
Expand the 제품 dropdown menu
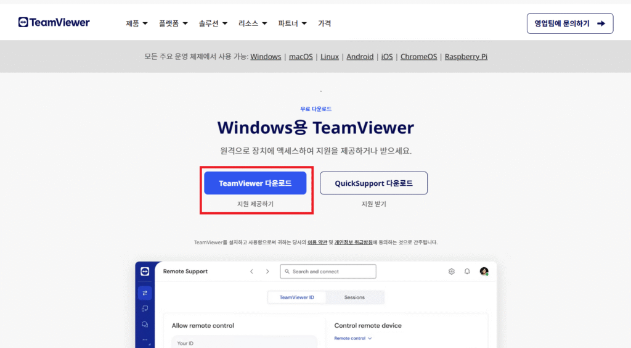coord(136,23)
